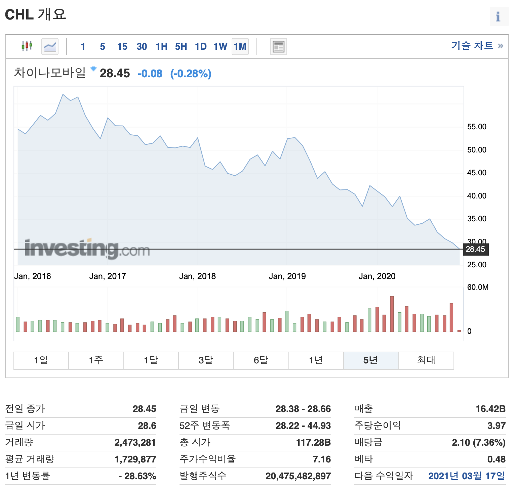Select the 1W interval

click(x=221, y=46)
